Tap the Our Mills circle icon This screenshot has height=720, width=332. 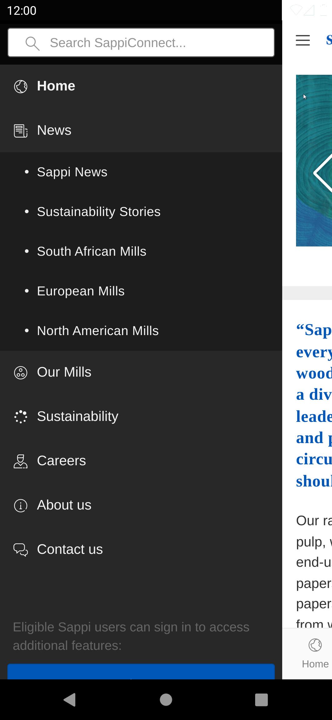(21, 373)
